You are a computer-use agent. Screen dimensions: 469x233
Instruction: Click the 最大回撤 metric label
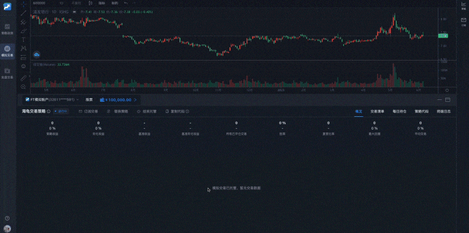374,134
